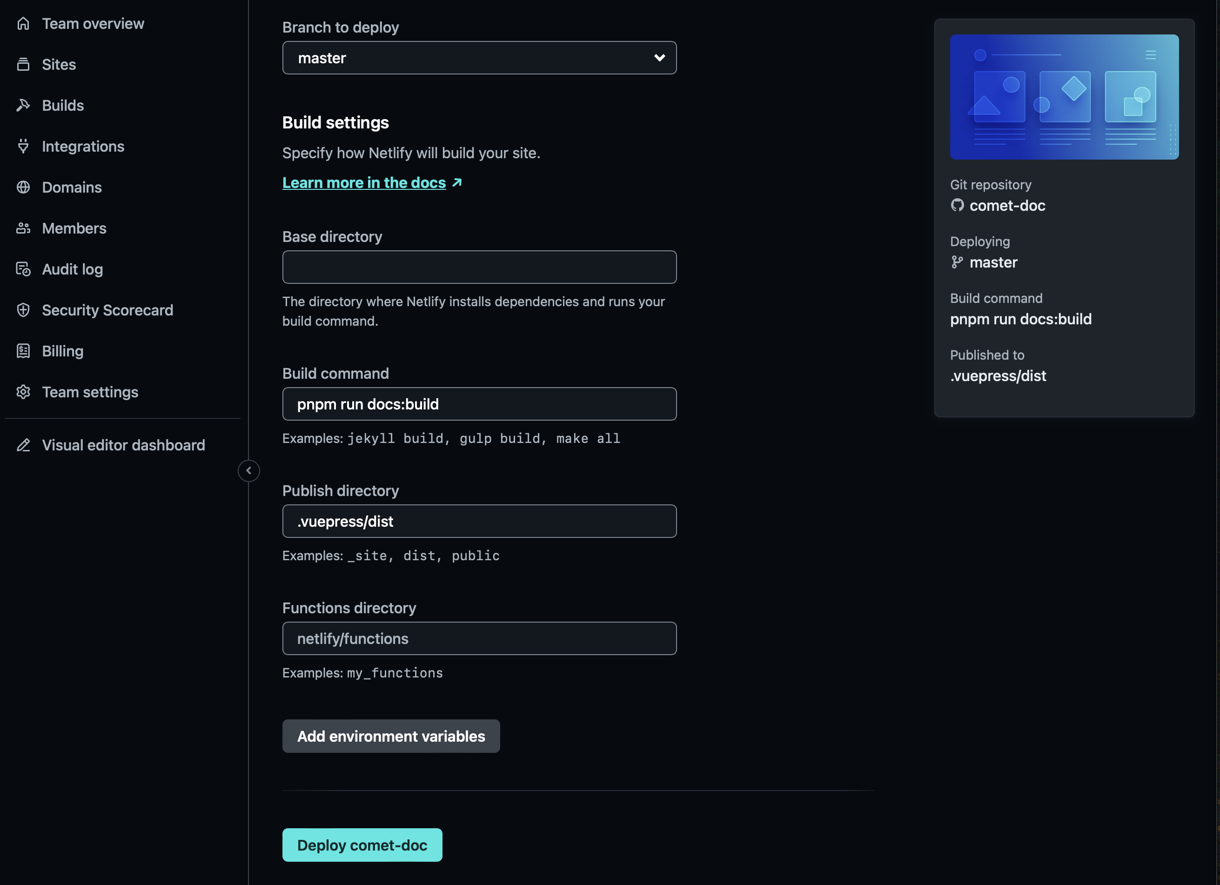The width and height of the screenshot is (1220, 885).
Task: Focus the Base directory input field
Action: point(479,268)
